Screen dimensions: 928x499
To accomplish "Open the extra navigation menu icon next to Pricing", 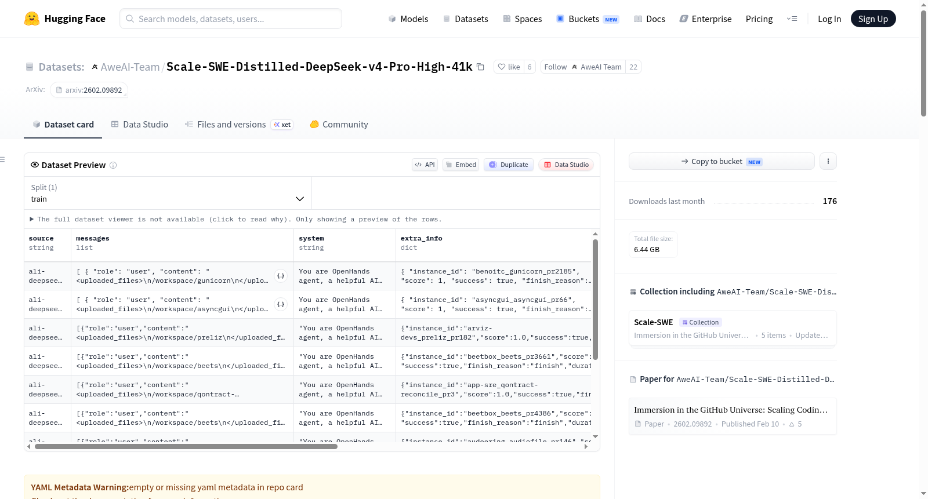I will [792, 19].
